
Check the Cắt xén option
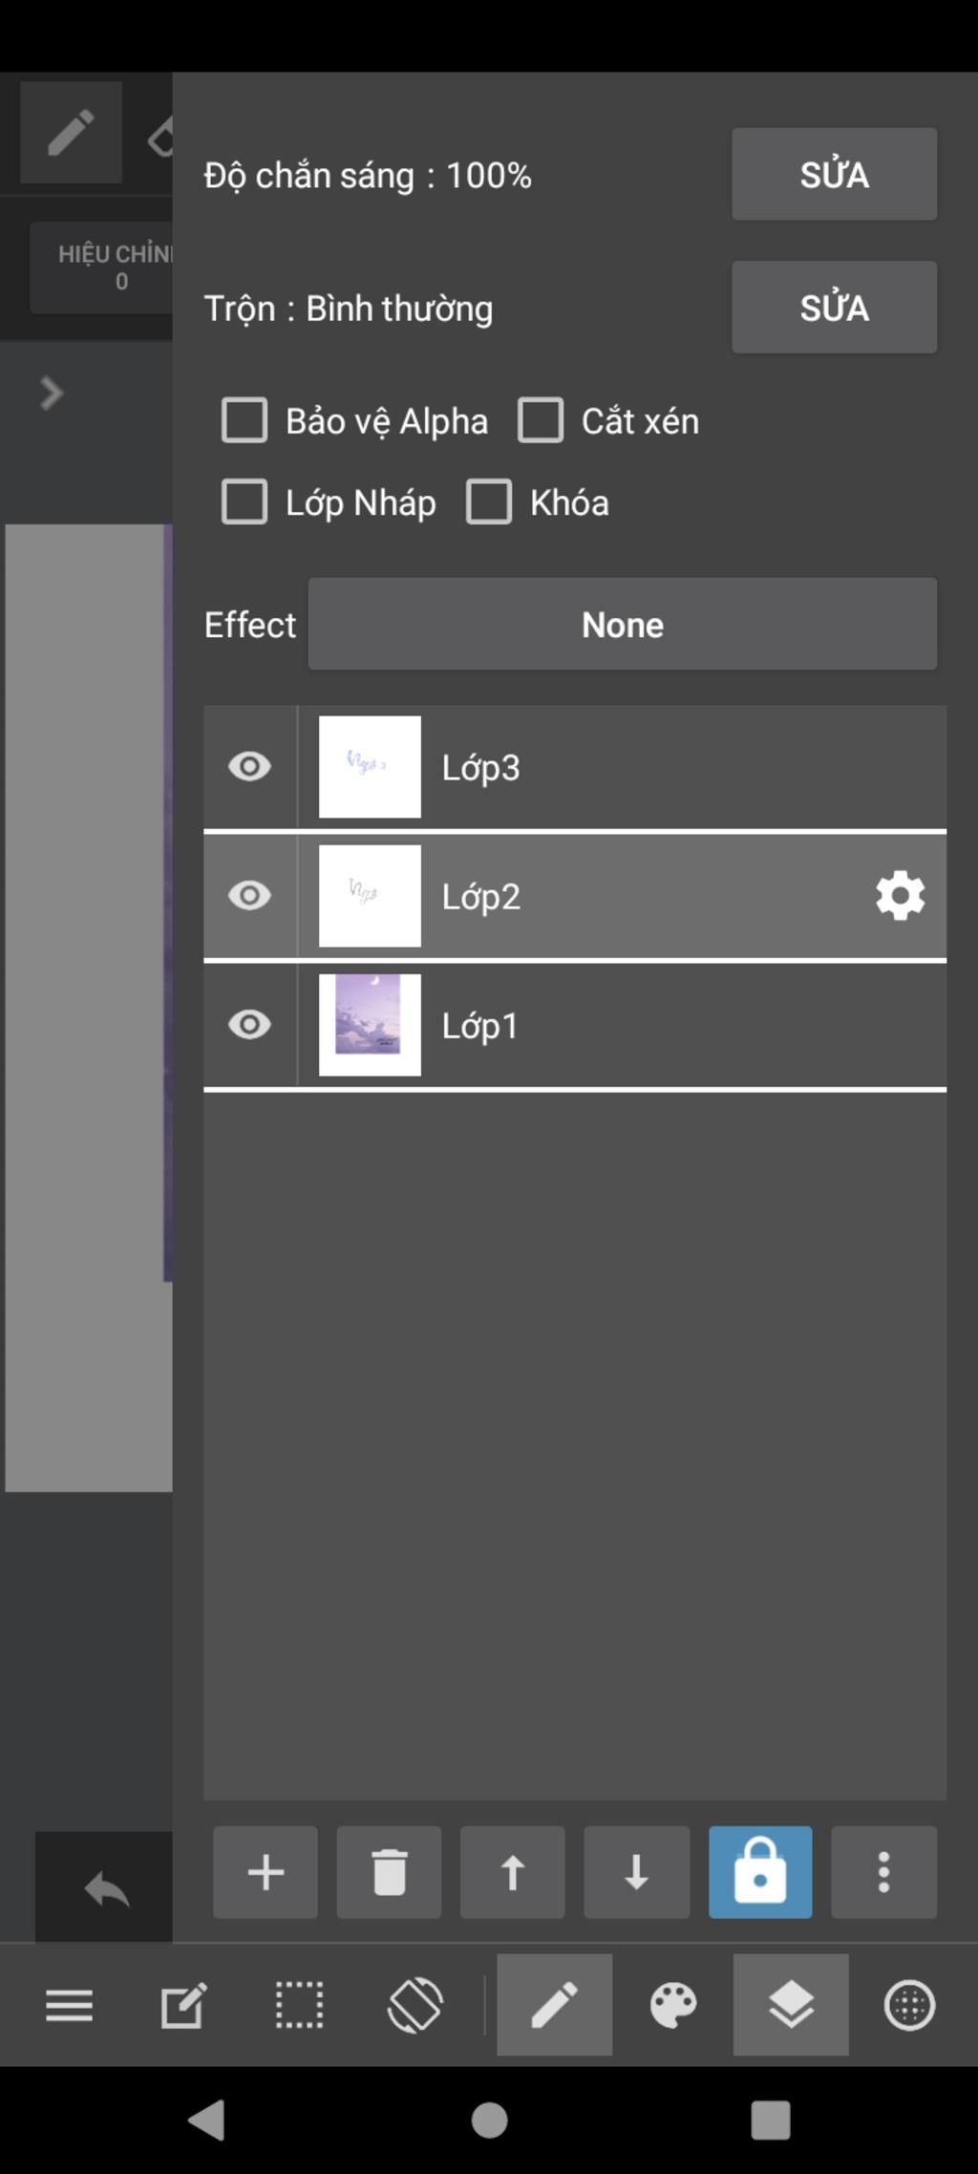(x=541, y=420)
